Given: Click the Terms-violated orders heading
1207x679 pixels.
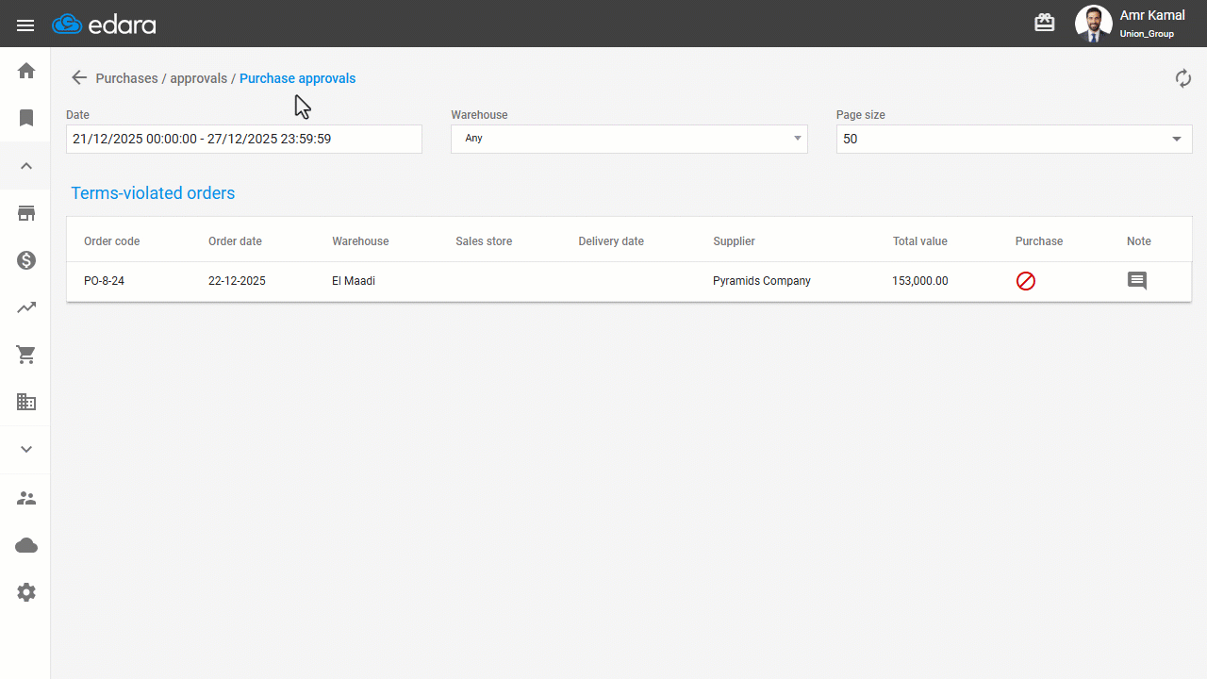Looking at the screenshot, I should pyautogui.click(x=153, y=193).
